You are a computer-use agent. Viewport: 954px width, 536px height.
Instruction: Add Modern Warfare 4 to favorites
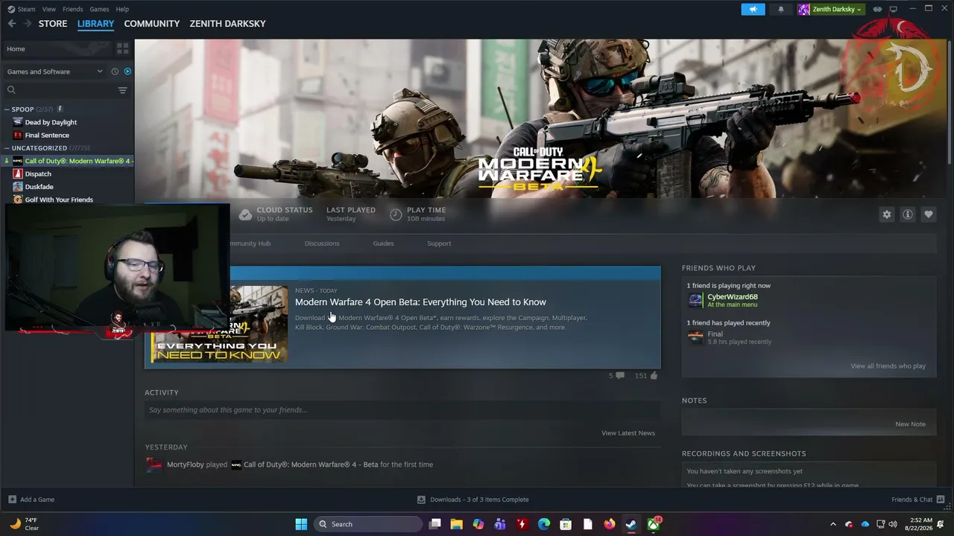[x=929, y=214]
